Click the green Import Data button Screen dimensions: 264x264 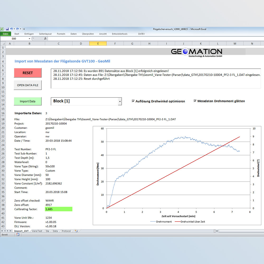click(28, 101)
